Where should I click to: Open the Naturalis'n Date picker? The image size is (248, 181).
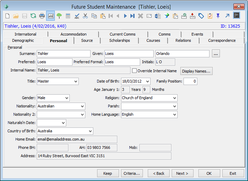pyautogui.click(x=63, y=123)
